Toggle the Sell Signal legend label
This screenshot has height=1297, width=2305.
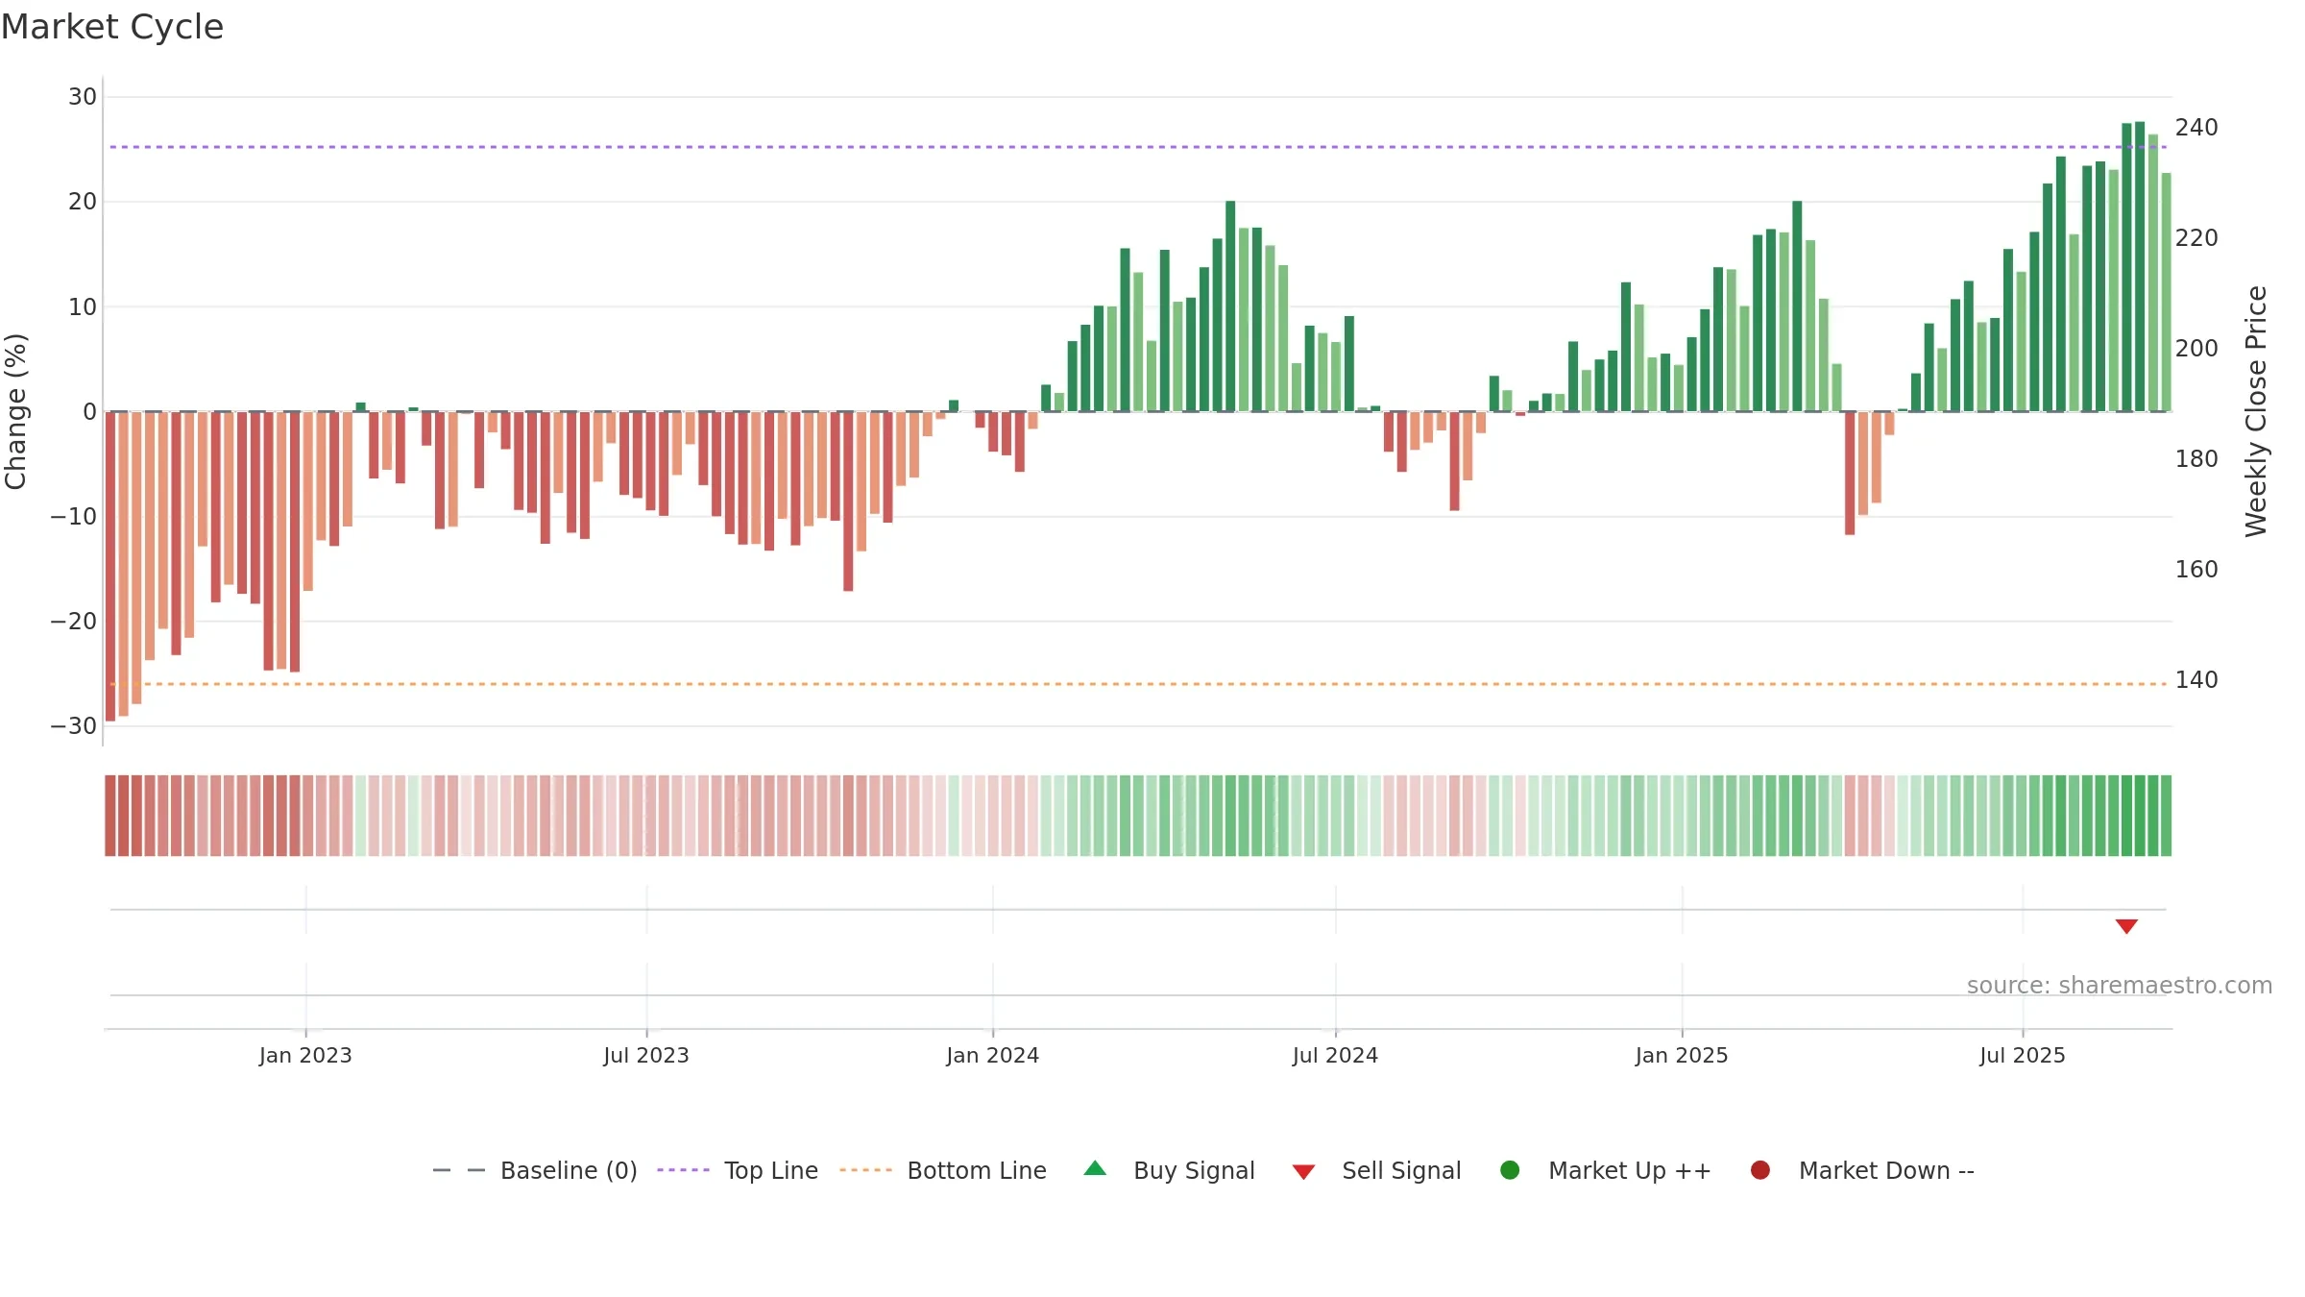1401,1170
